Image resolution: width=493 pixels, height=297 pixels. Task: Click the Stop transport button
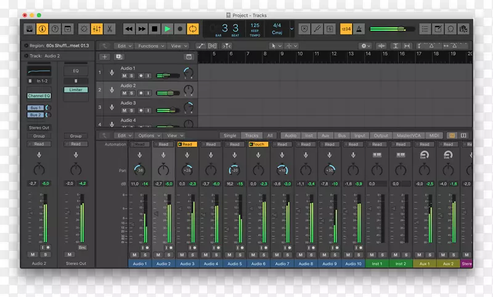tap(154, 28)
